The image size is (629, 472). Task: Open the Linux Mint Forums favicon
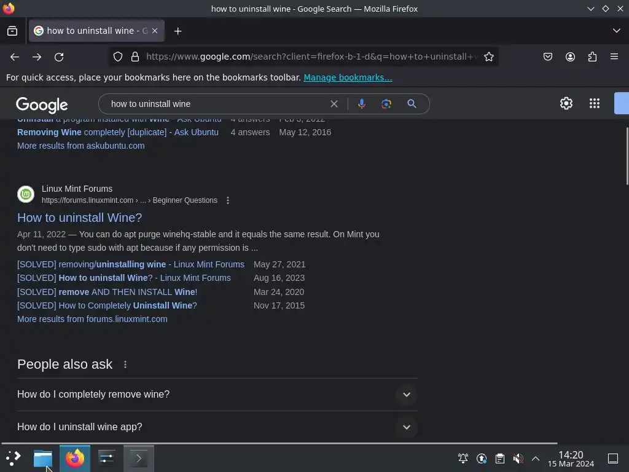click(26, 194)
